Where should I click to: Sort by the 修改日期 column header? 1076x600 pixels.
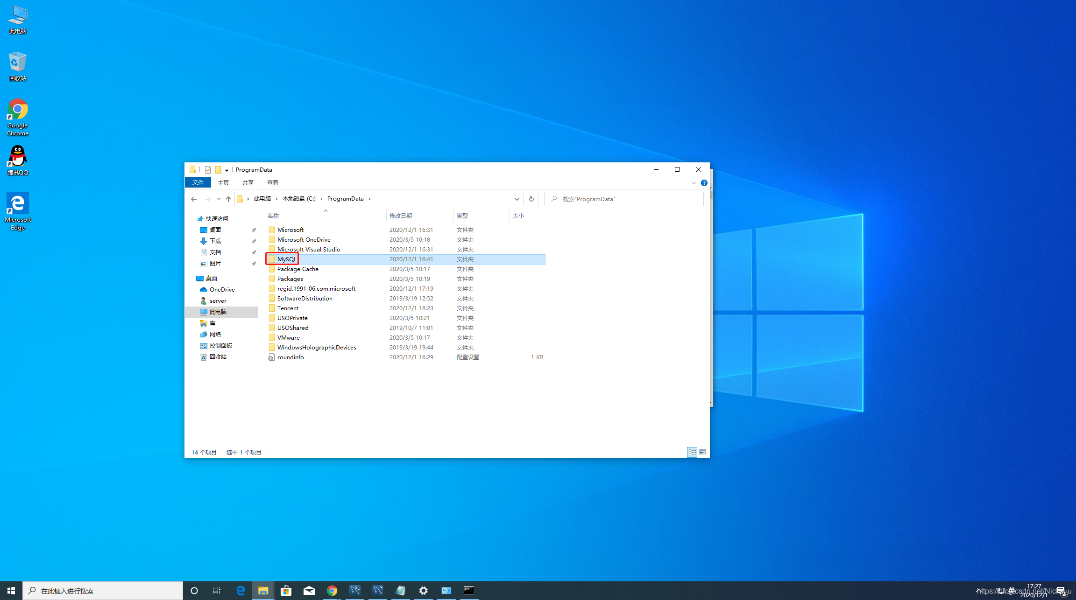click(x=401, y=216)
